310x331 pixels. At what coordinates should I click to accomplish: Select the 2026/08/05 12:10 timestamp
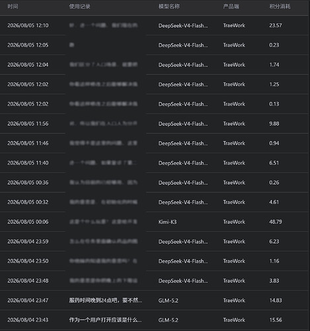(x=28, y=25)
